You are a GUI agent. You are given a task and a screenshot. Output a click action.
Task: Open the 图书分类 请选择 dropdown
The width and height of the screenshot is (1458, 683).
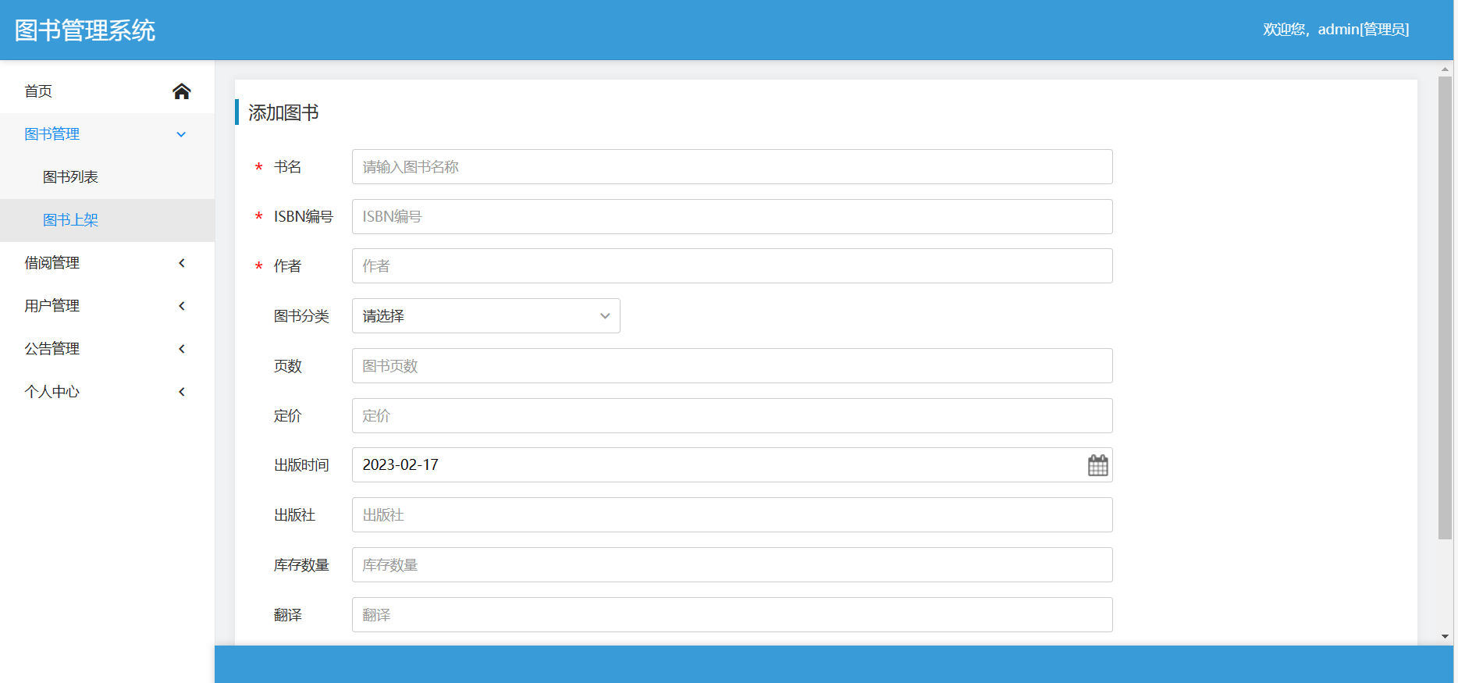(x=486, y=316)
